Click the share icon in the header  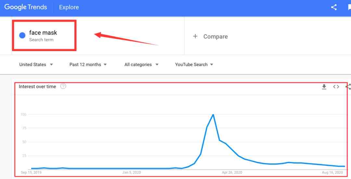(x=334, y=7)
